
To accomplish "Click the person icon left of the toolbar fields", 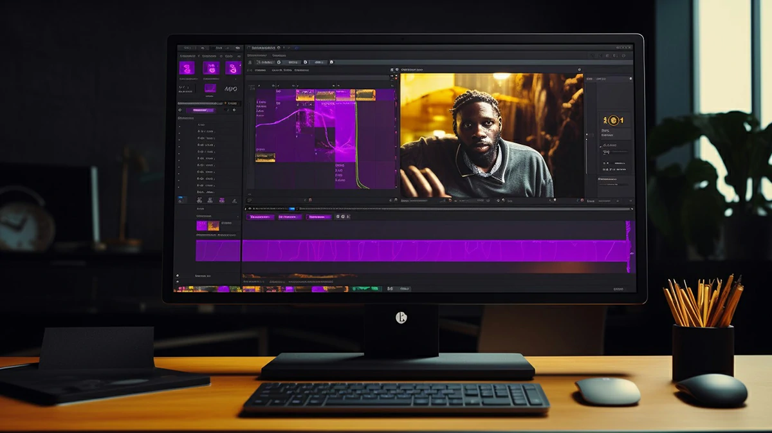I will (249, 62).
